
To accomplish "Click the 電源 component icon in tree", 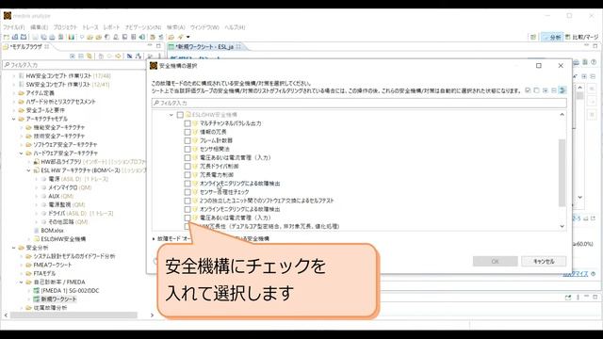I will coord(44,179).
